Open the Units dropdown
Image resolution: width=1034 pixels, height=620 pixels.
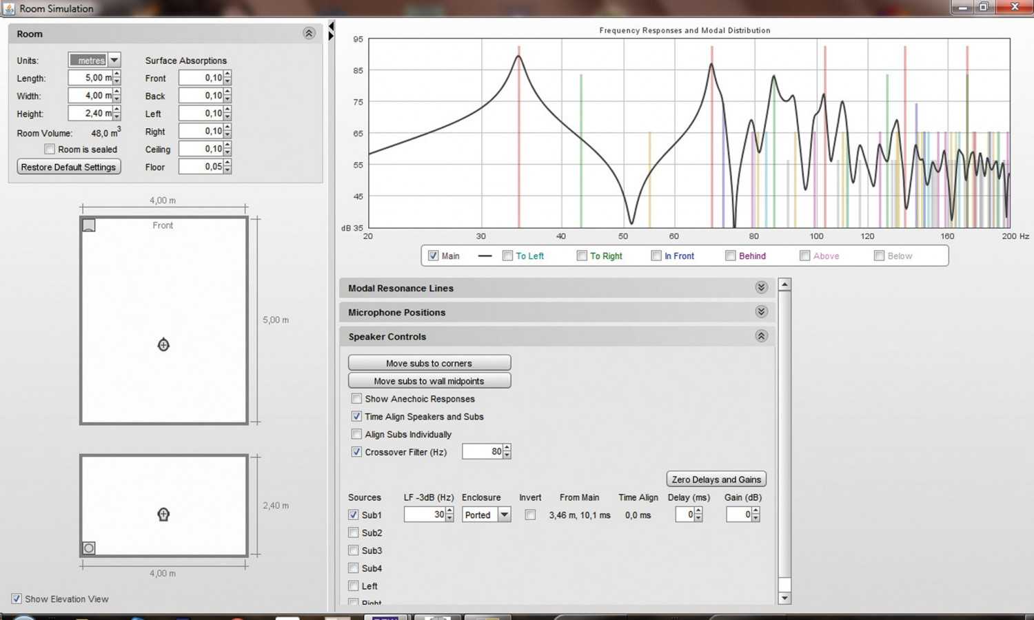pos(114,61)
